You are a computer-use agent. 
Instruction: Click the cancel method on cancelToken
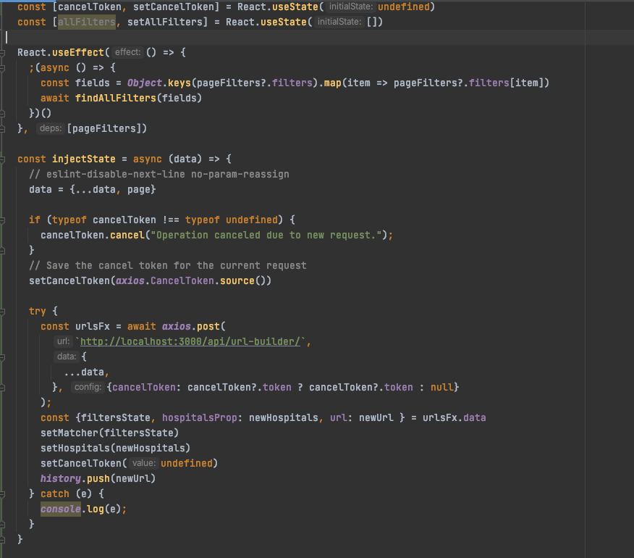(x=127, y=236)
